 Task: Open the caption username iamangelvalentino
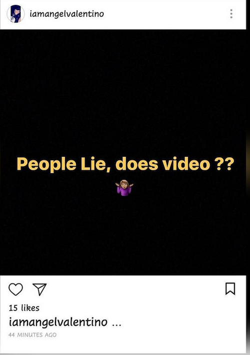[x=58, y=322]
